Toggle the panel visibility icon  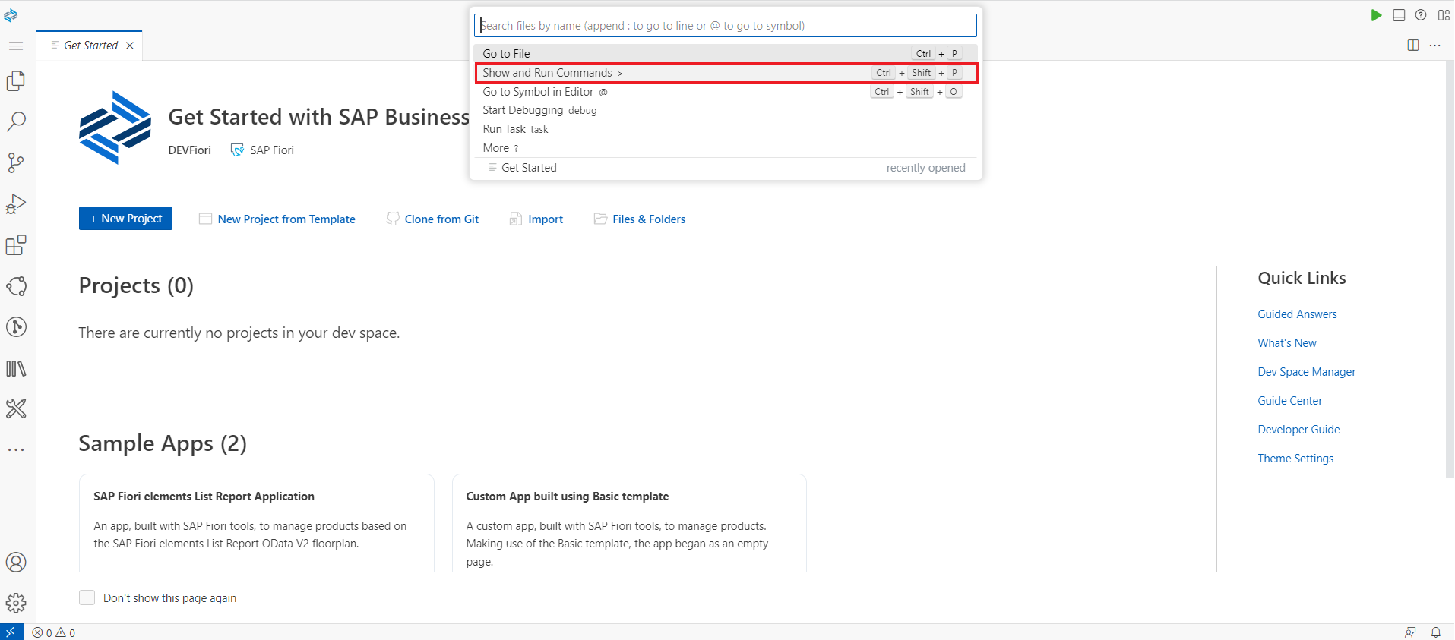(x=1399, y=15)
